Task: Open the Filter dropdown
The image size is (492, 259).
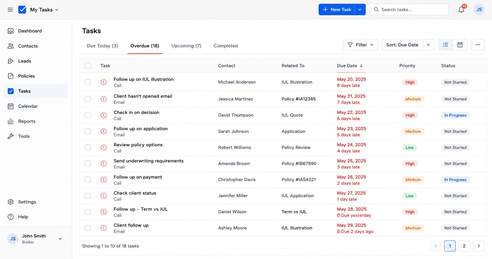Action: (360, 45)
